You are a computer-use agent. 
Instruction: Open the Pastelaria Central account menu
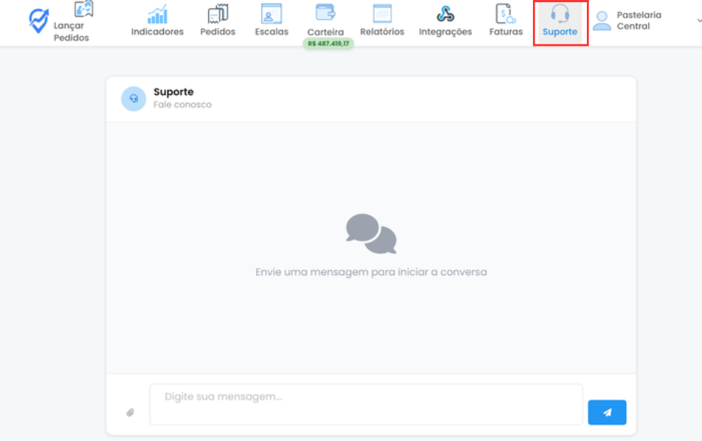639,21
